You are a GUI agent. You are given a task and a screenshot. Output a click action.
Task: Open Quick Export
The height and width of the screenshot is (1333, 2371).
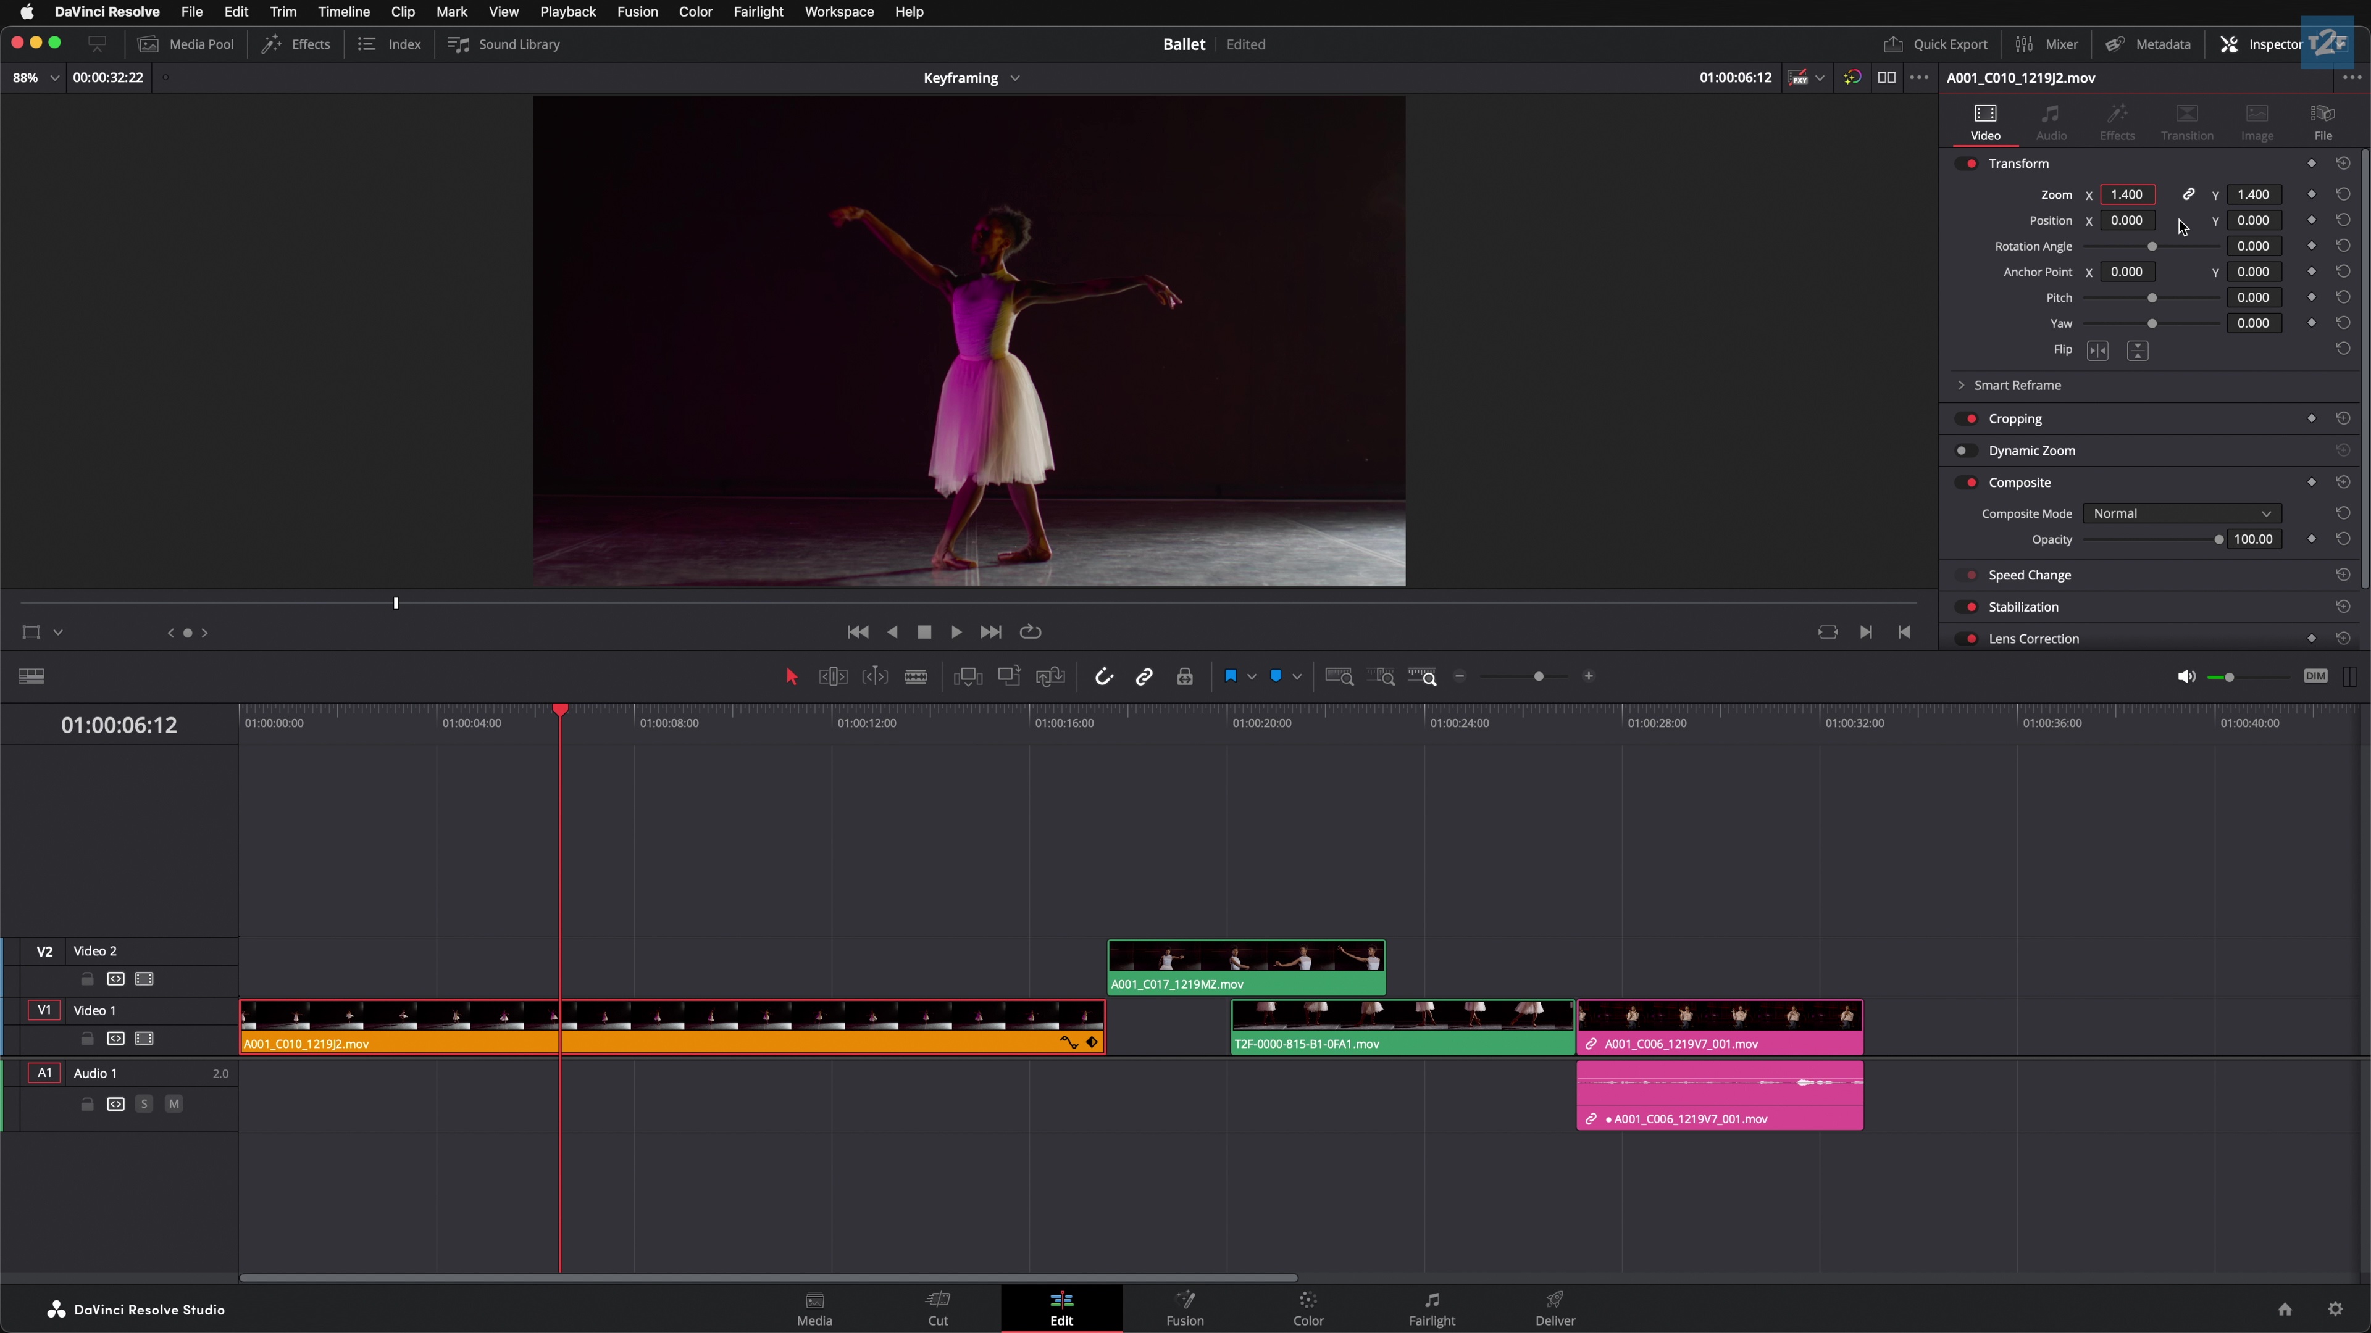click(1934, 43)
